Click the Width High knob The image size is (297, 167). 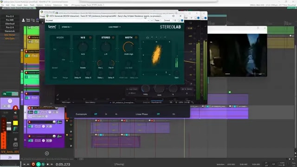click(x=129, y=47)
